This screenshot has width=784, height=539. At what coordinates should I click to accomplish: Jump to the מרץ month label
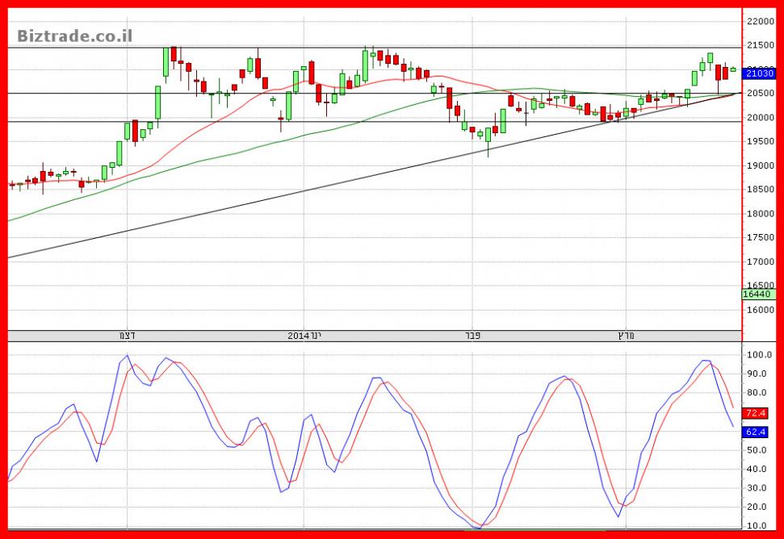624,335
